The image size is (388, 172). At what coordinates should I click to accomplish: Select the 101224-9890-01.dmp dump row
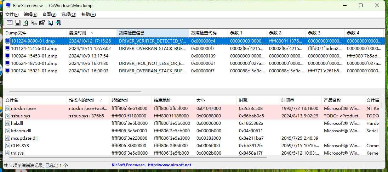(x=194, y=41)
